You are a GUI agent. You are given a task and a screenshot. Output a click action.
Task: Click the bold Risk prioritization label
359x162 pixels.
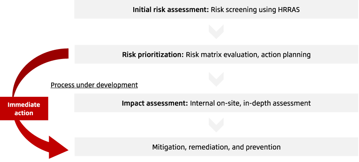153,55
